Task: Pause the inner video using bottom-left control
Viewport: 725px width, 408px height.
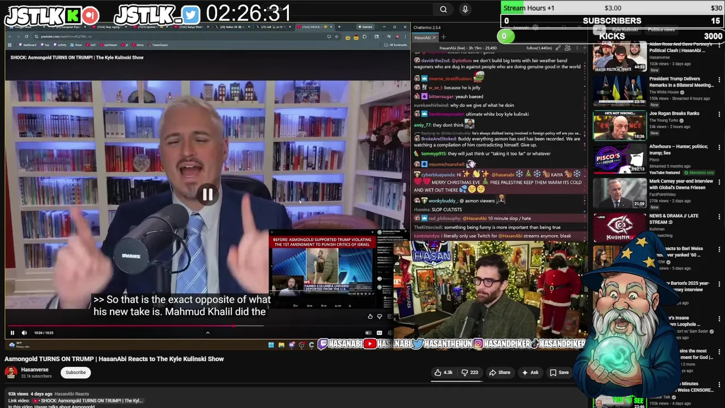Action: tap(12, 333)
